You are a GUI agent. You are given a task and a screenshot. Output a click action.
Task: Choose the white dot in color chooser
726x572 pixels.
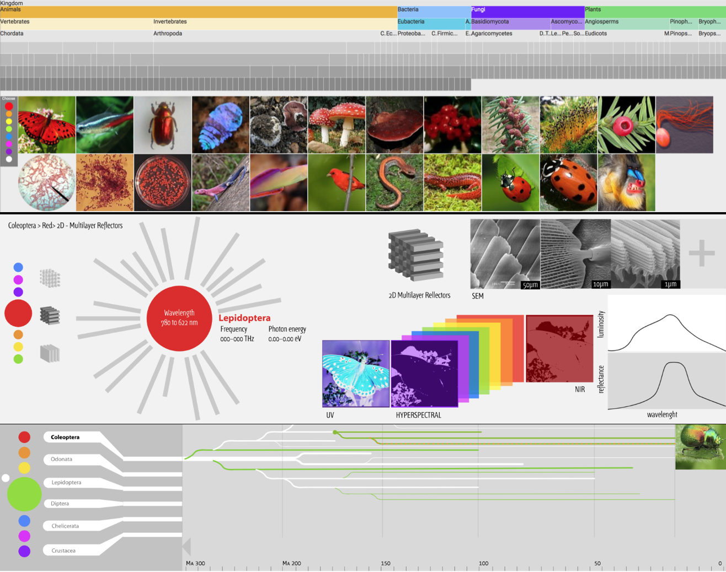(x=9, y=159)
